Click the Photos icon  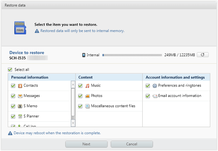[x=87, y=96]
